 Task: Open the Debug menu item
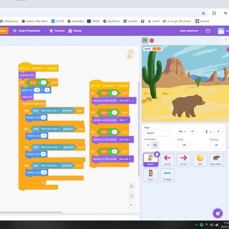(75, 31)
